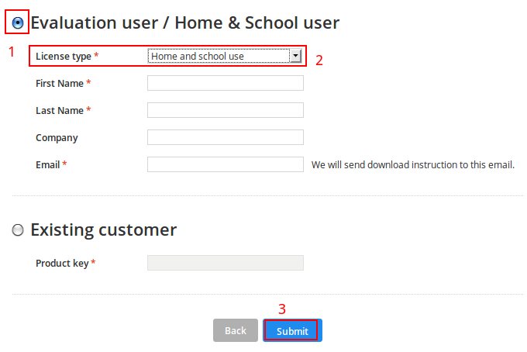Click the 'First Name' label
This screenshot has width=527, height=352.
click(60, 84)
